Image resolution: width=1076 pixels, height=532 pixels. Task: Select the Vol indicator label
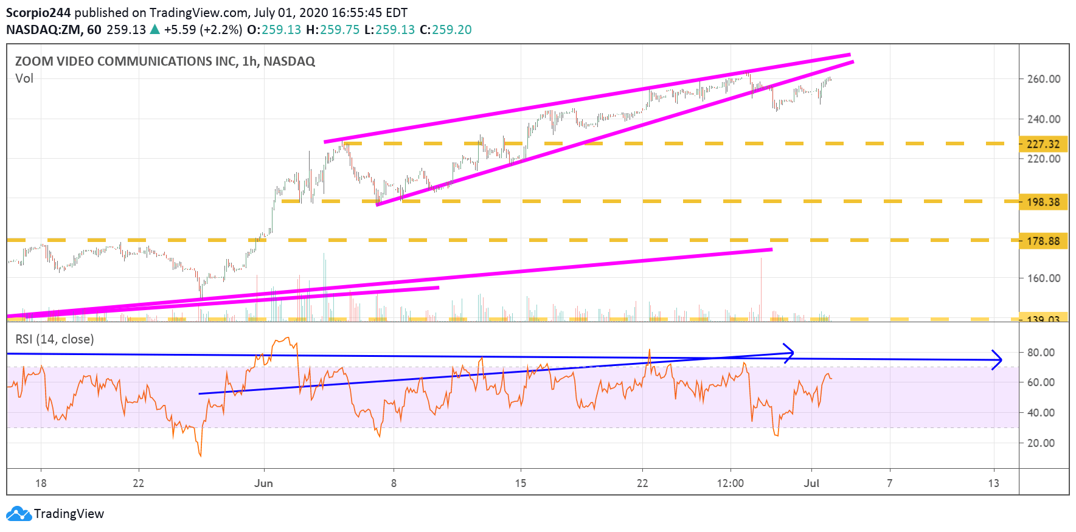(x=24, y=78)
